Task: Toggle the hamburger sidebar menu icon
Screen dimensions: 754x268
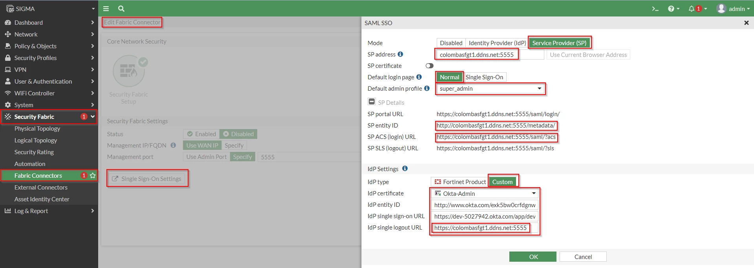Action: [x=106, y=8]
